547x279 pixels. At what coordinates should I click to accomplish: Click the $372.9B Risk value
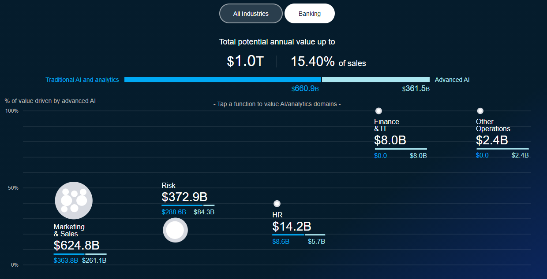(x=184, y=197)
